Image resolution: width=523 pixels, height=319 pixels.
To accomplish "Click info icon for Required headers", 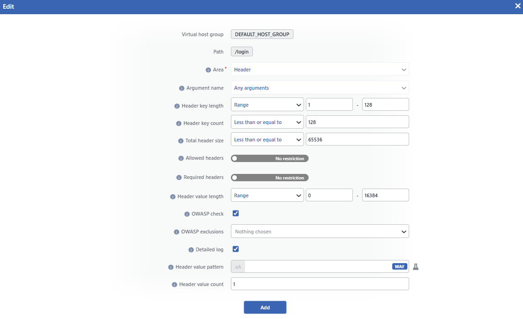I will 179,178.
